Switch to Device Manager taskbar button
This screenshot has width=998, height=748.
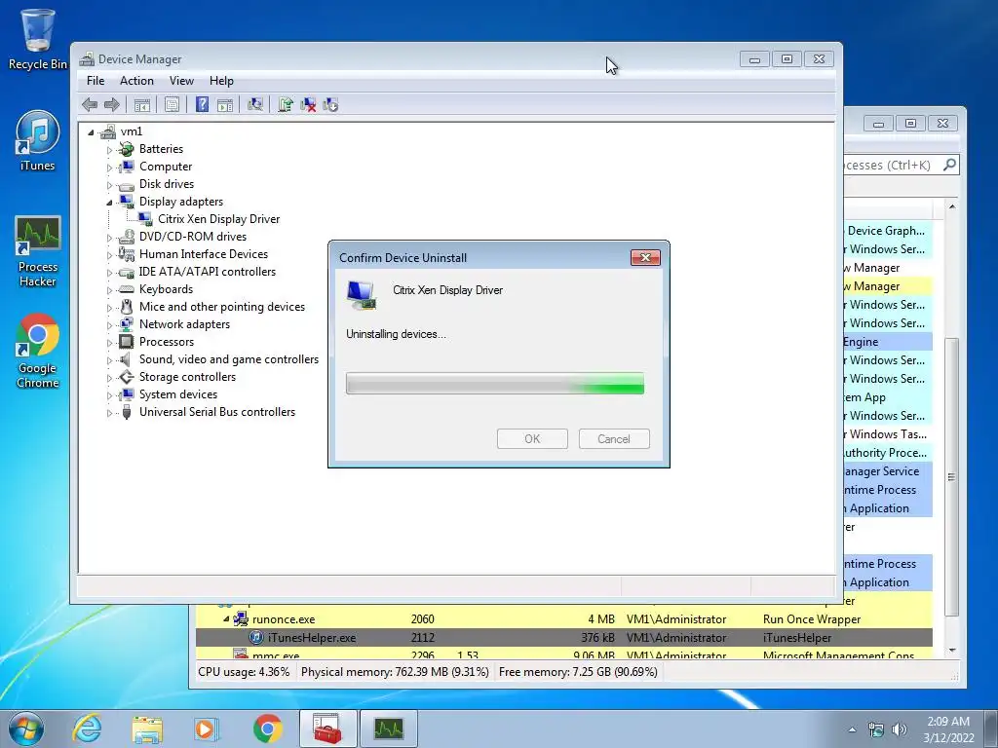point(327,729)
